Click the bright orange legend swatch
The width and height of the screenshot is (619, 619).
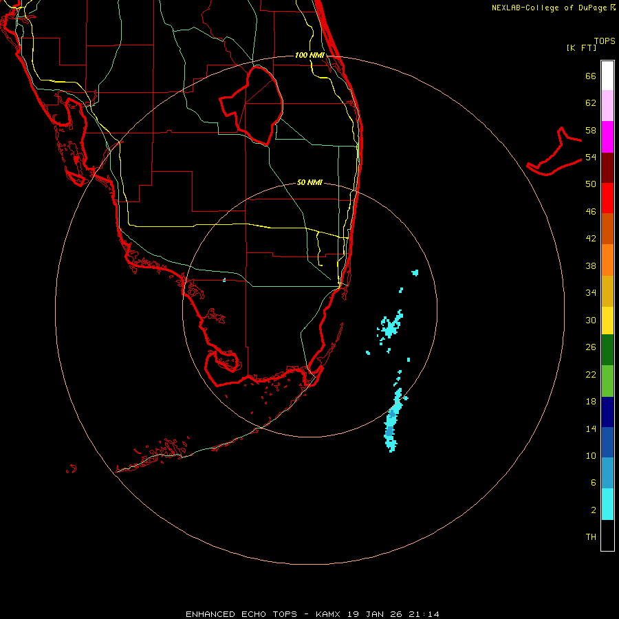pos(607,260)
